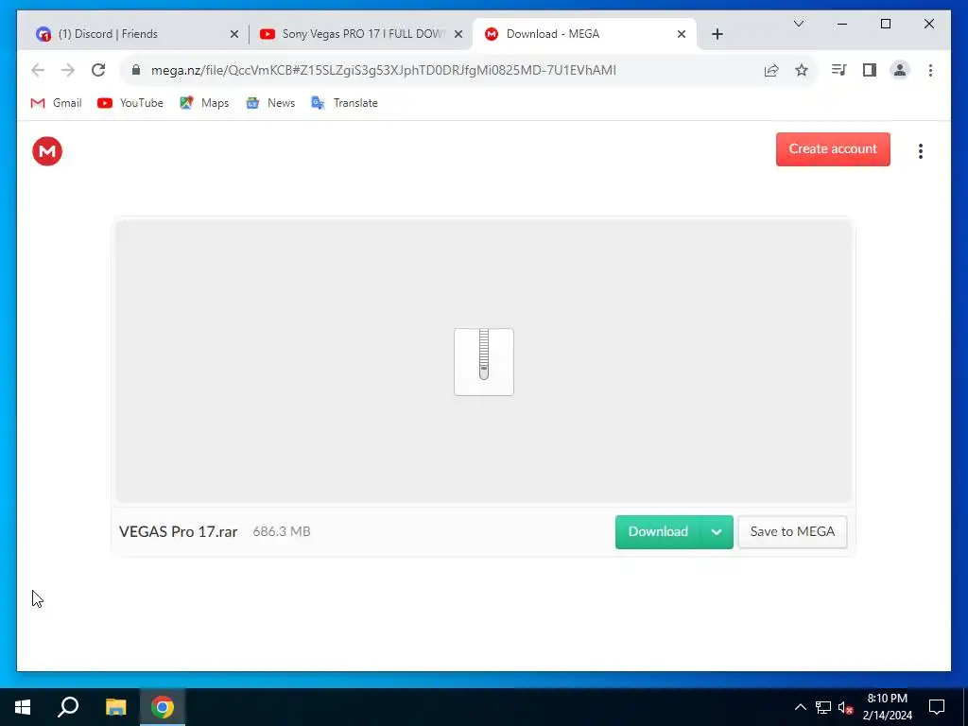The width and height of the screenshot is (968, 726).
Task: Select the Download - MEGA tab
Action: 574,34
